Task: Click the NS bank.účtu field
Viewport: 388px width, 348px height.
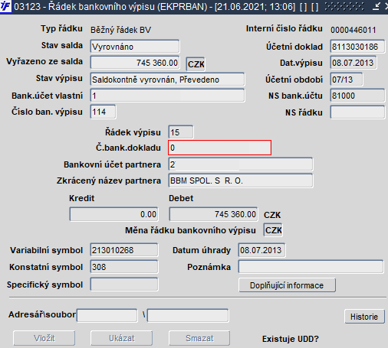Action: coord(357,96)
